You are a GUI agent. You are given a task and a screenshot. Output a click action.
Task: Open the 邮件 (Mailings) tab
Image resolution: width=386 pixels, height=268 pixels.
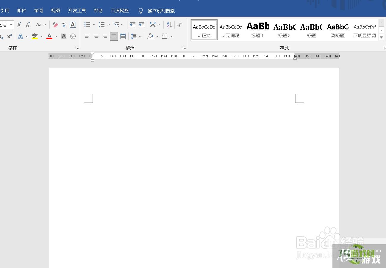[22, 11]
